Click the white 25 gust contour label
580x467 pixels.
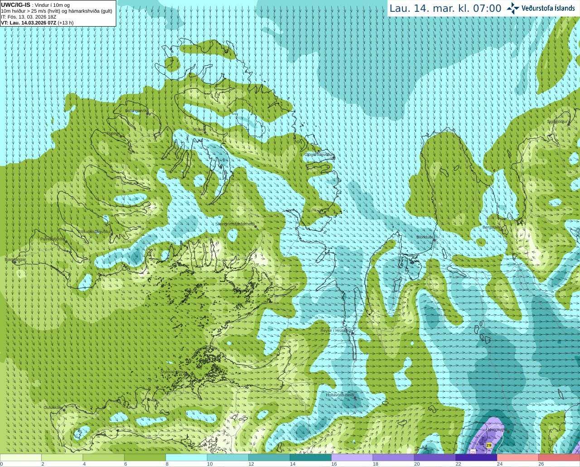point(473,452)
